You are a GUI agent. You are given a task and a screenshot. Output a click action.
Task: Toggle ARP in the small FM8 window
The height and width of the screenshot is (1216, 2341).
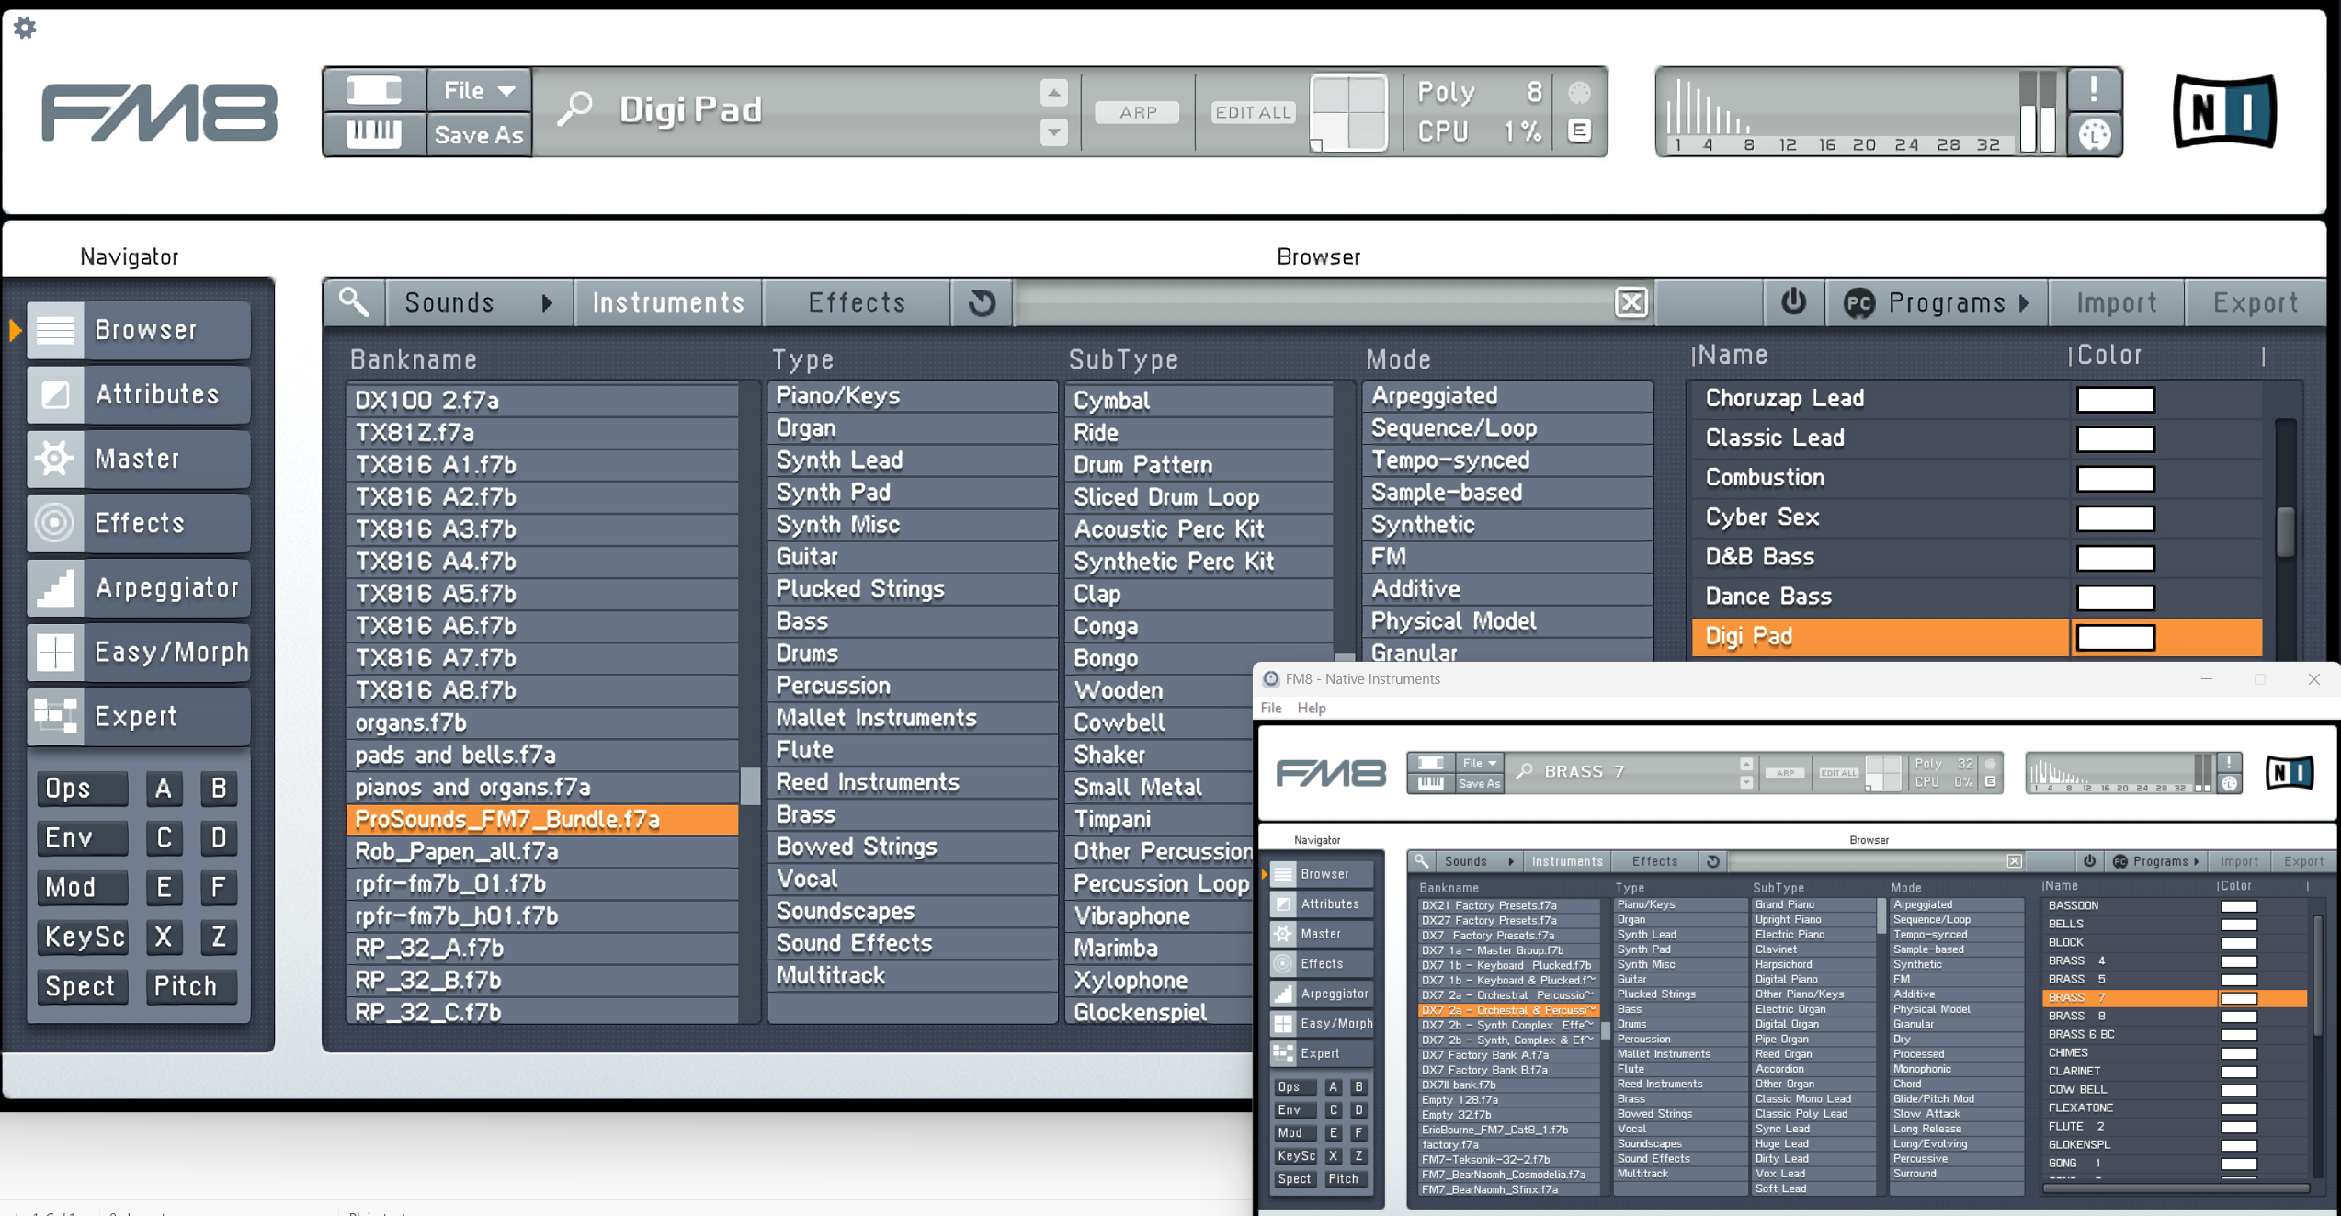point(1785,773)
